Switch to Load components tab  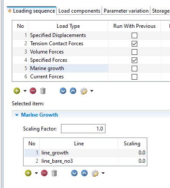pyautogui.click(x=79, y=11)
